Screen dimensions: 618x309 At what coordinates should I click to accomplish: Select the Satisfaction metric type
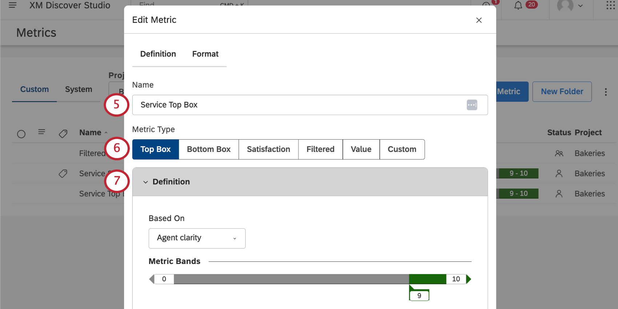(268, 149)
